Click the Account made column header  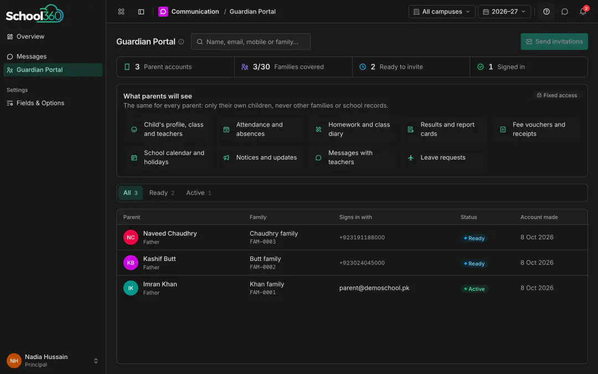tap(539, 217)
